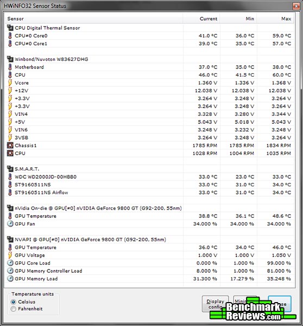Click the Current column header

click(x=201, y=18)
